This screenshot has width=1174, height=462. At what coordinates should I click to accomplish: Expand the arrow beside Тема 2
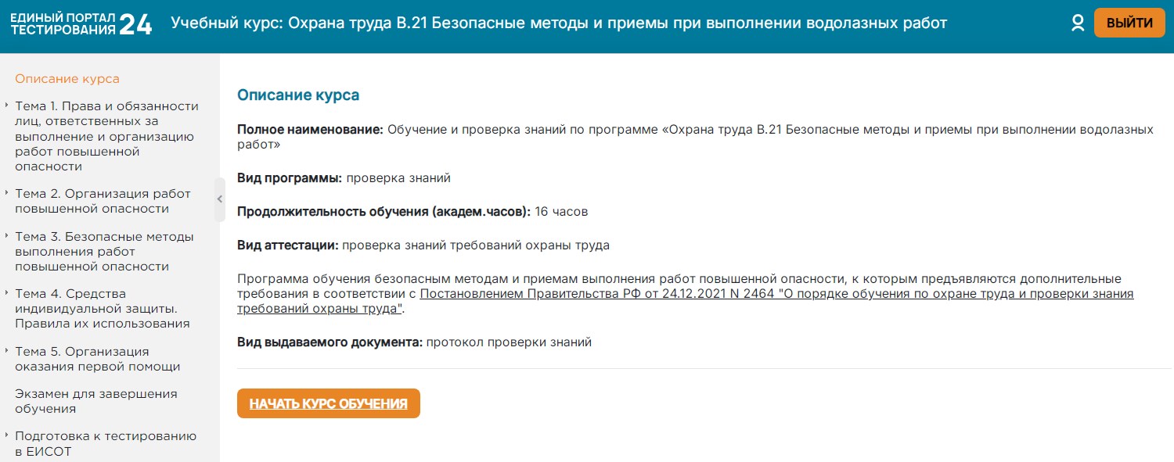pos(6,194)
